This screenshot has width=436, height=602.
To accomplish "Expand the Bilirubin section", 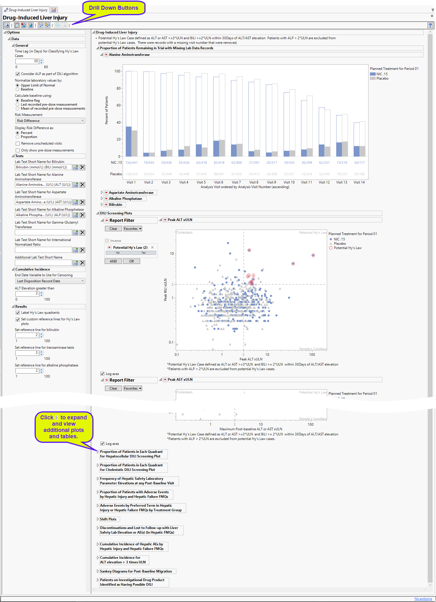I will pyautogui.click(x=102, y=205).
